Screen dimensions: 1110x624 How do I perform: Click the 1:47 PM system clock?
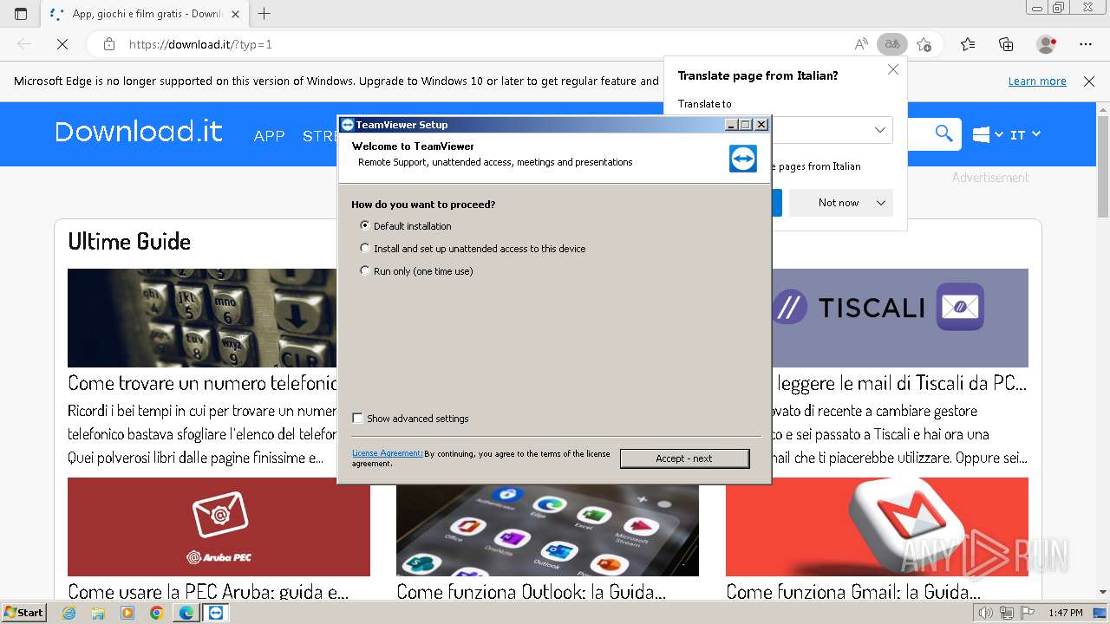click(x=1065, y=613)
